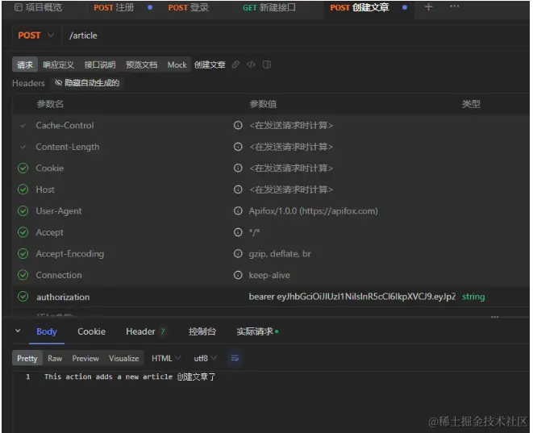Viewport: 533px width, 433px height.
Task: Toggle word wrap icon
Action: [x=235, y=358]
